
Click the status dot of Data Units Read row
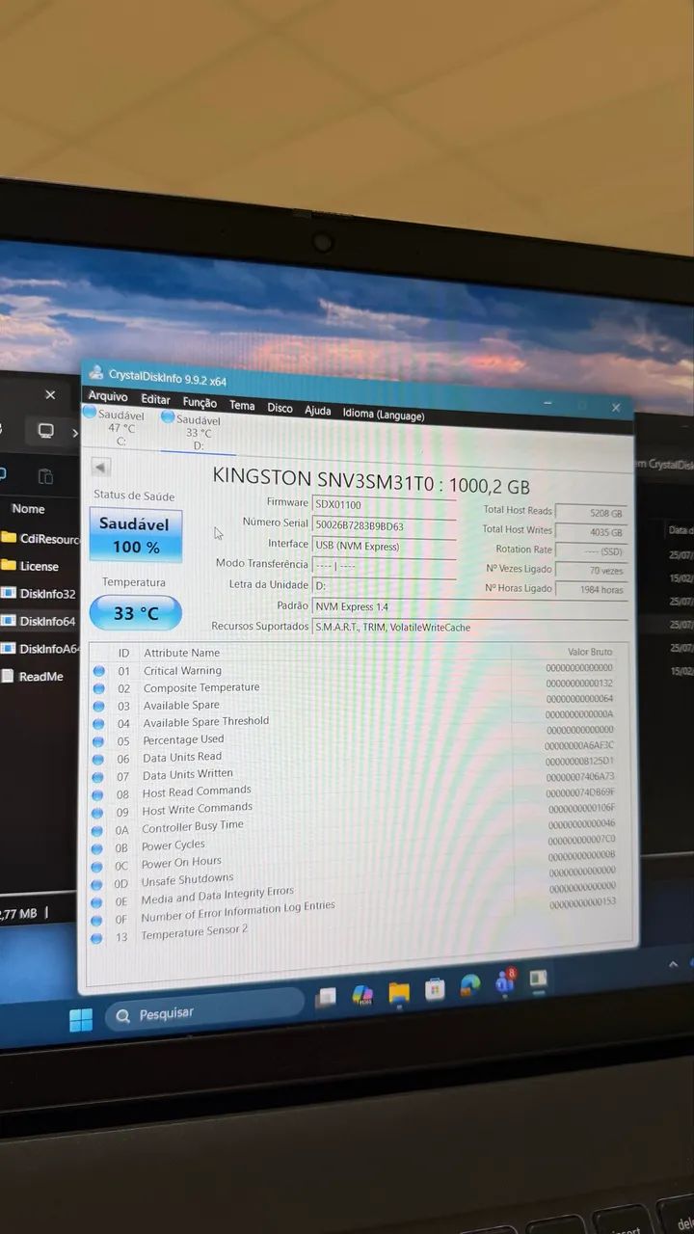tap(97, 759)
